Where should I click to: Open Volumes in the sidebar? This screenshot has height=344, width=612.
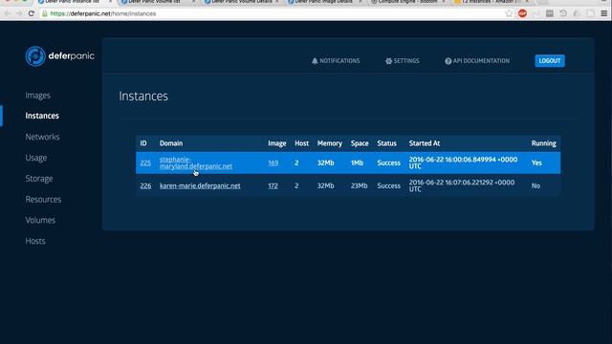40,221
